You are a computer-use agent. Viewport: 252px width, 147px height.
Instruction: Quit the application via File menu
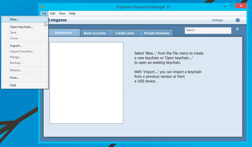13,85
